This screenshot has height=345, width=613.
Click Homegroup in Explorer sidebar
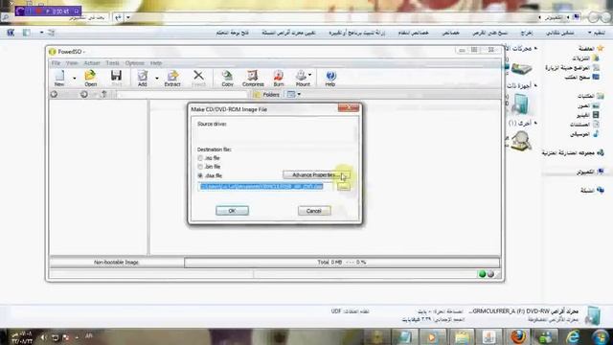pos(573,153)
